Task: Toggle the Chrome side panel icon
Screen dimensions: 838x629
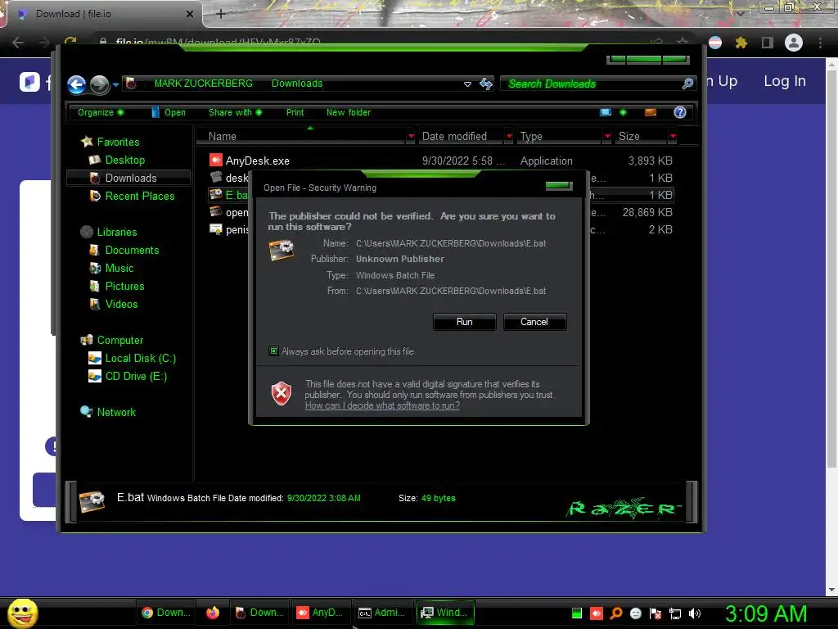Action: pos(767,43)
